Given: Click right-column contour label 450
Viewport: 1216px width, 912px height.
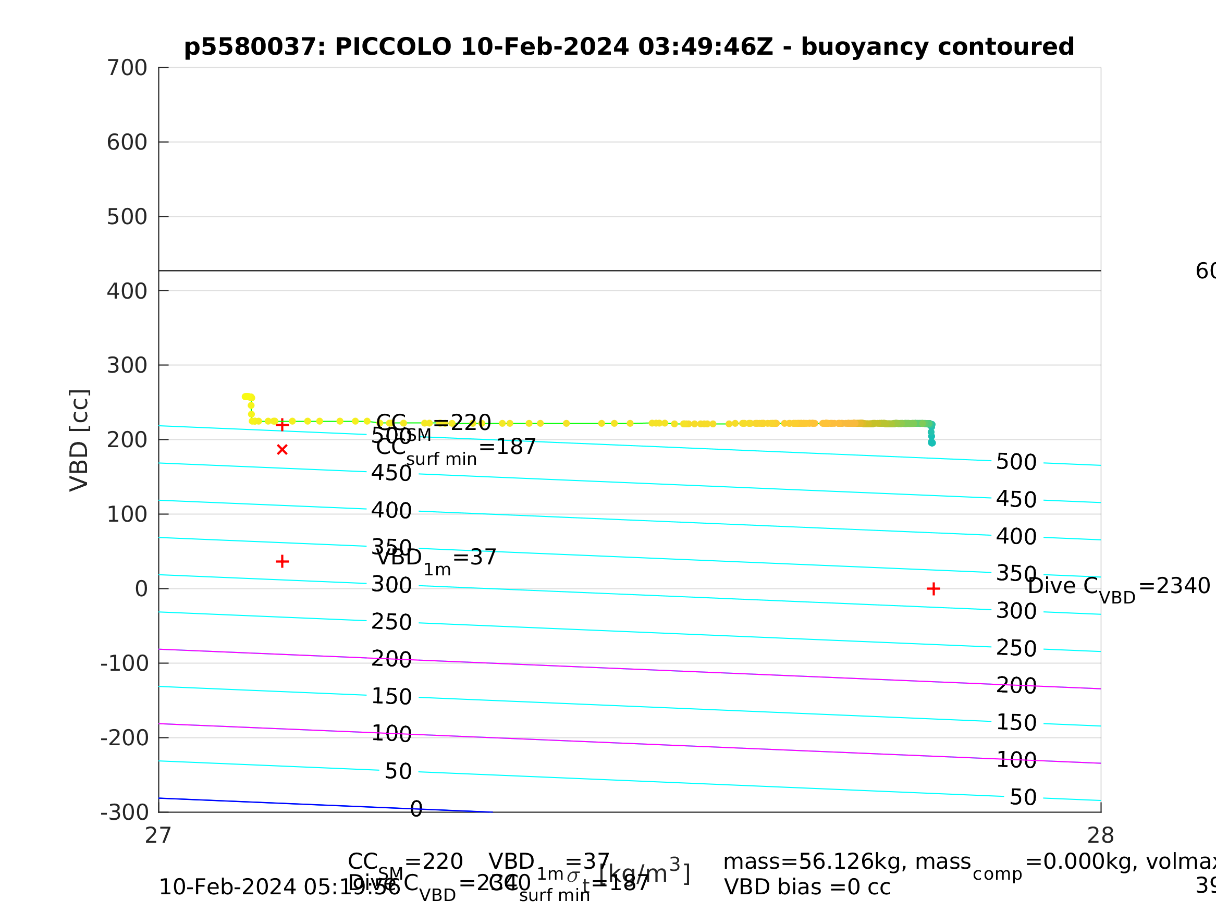Looking at the screenshot, I should 1016,500.
